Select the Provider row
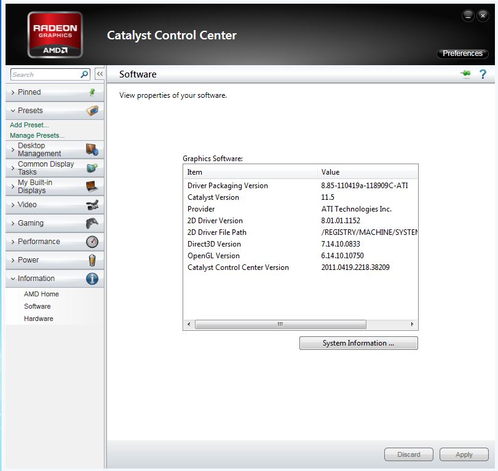This screenshot has height=471, width=498. 301,209
